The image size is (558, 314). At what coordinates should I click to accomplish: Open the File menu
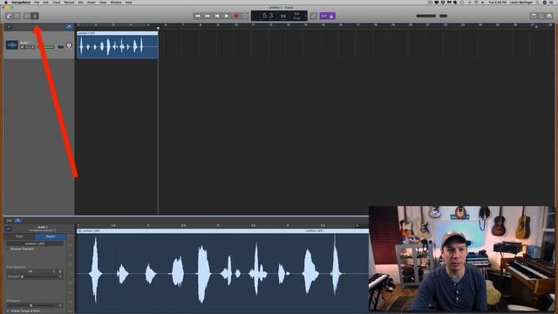(x=37, y=3)
